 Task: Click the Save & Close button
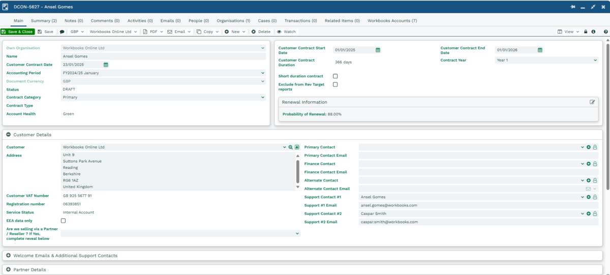pos(18,32)
